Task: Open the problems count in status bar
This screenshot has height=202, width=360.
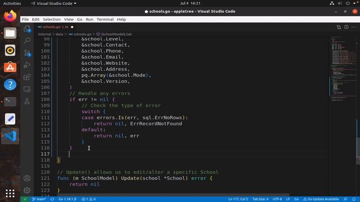Action: pyautogui.click(x=88, y=199)
